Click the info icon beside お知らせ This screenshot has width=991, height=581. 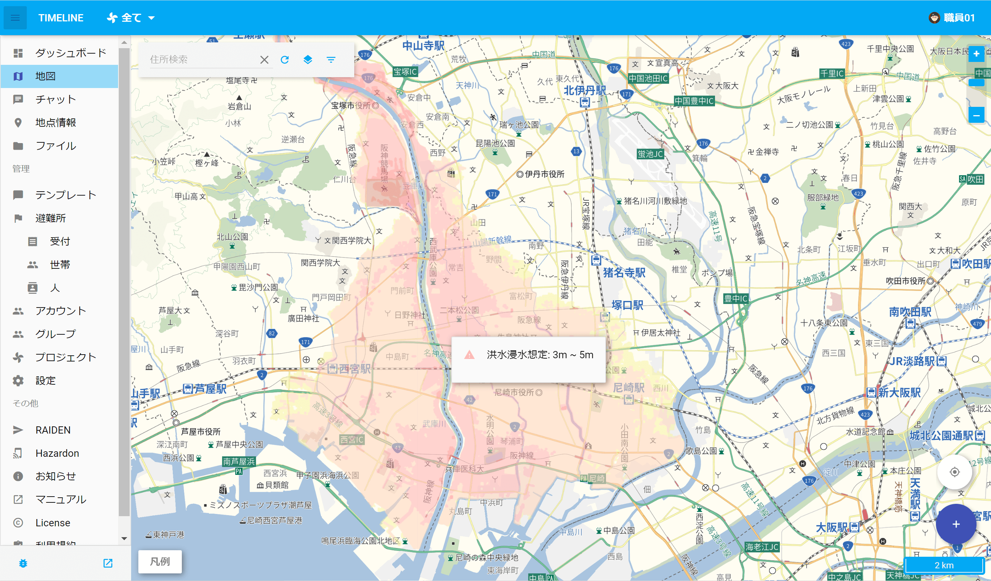coord(18,476)
